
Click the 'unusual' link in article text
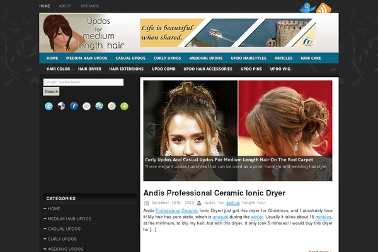tap(220, 217)
